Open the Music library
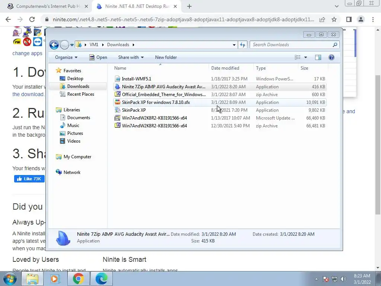The image size is (381, 286). (73, 125)
